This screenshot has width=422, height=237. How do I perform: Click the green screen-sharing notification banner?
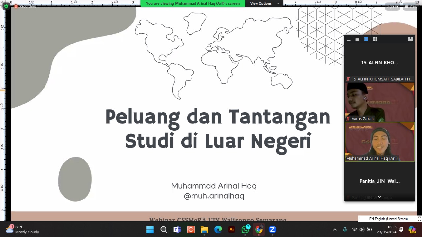193,3
